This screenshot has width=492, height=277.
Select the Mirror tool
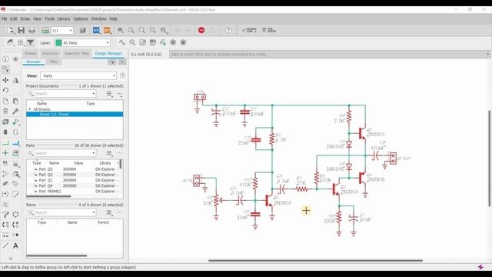tap(15, 80)
